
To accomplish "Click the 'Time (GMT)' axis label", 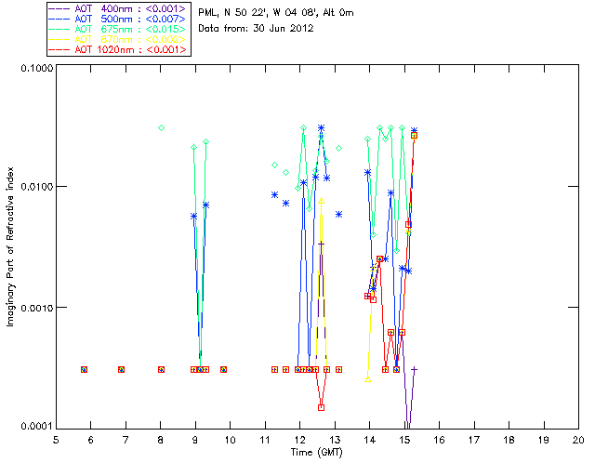I will point(316,452).
